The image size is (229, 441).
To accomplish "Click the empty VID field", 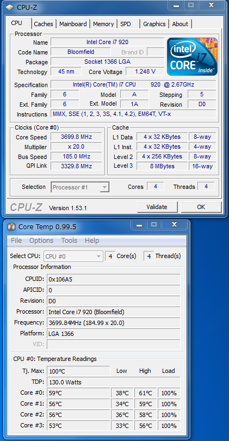I will 114,344.
